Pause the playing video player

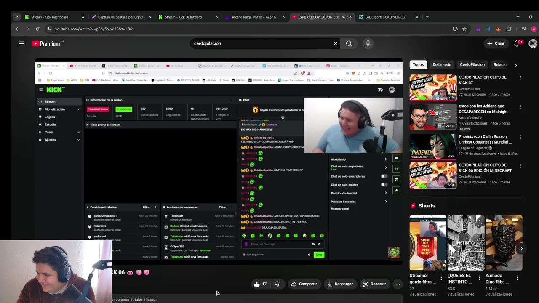click(218, 162)
